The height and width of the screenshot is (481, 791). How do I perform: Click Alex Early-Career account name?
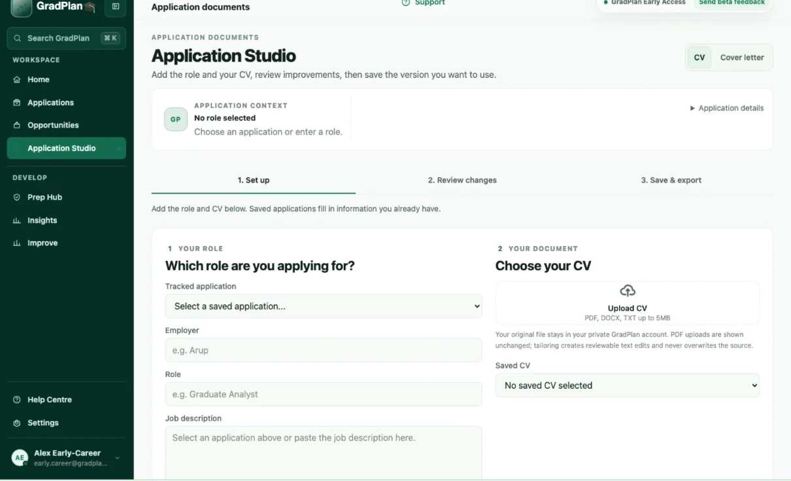tap(67, 453)
